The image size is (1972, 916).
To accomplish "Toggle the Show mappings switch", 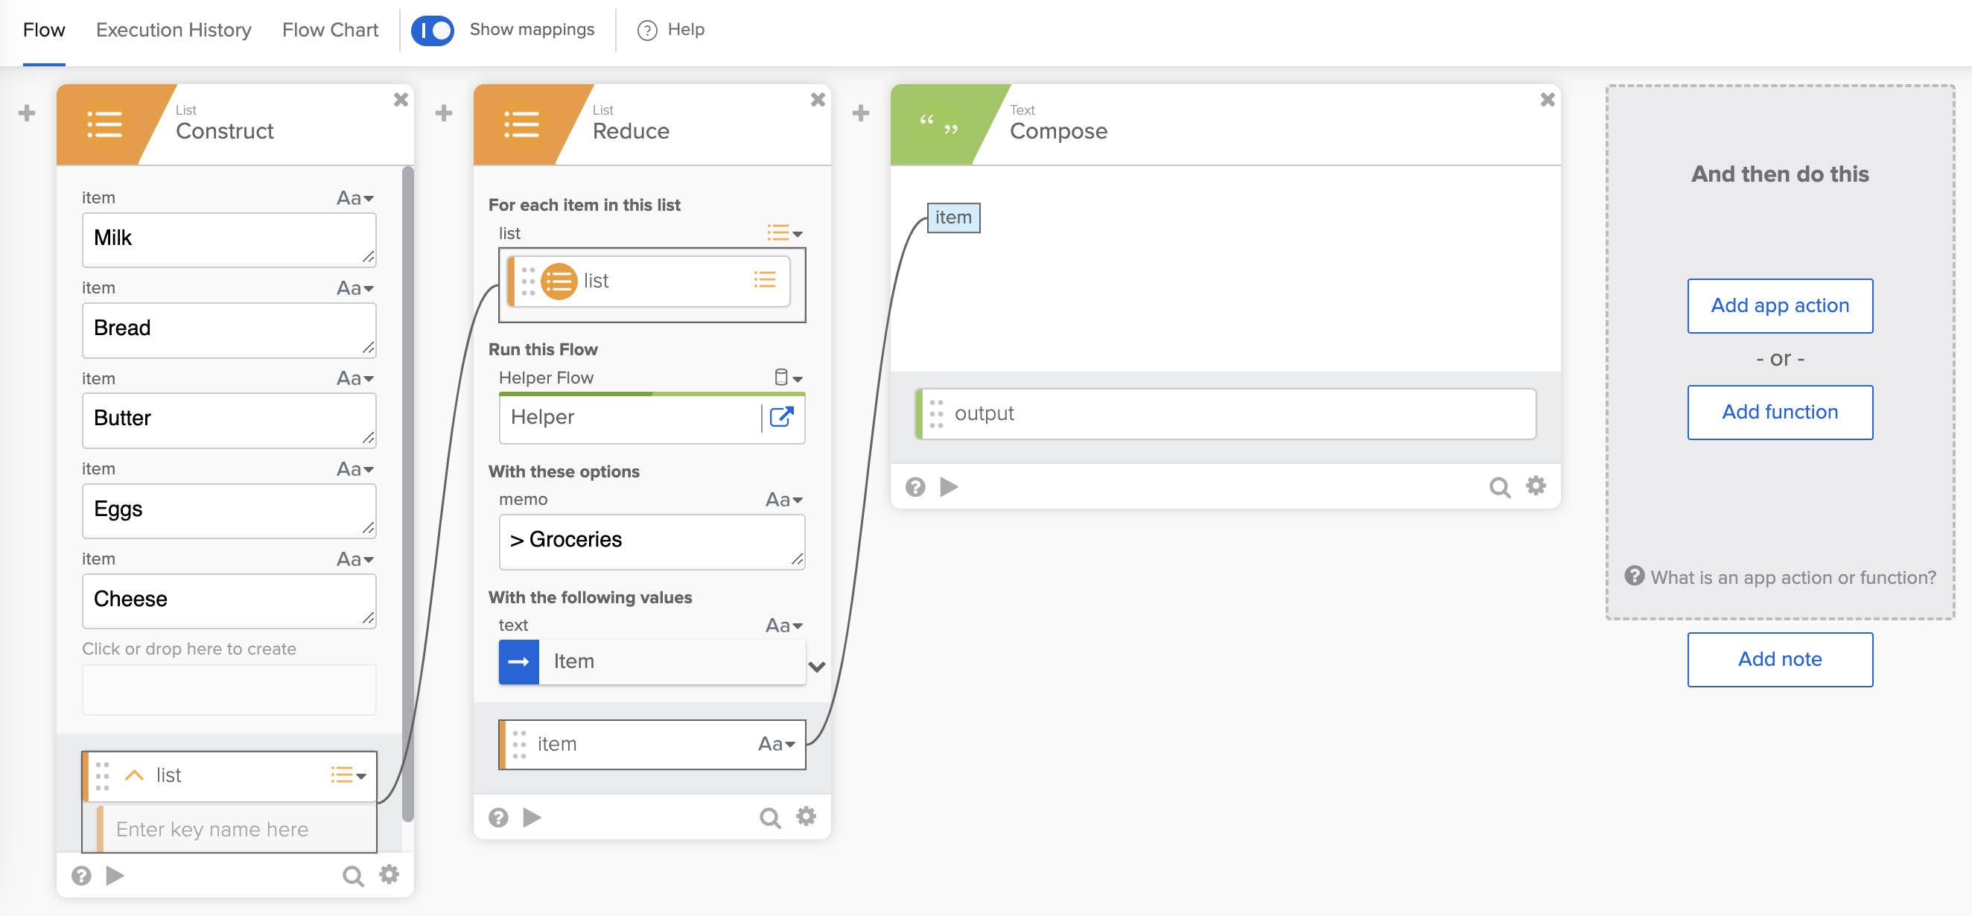I will coord(433,30).
